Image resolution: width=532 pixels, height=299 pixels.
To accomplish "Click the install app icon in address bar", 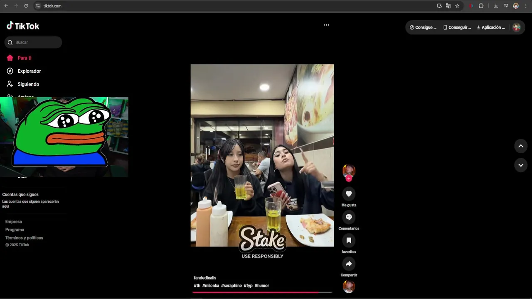I will [x=439, y=6].
